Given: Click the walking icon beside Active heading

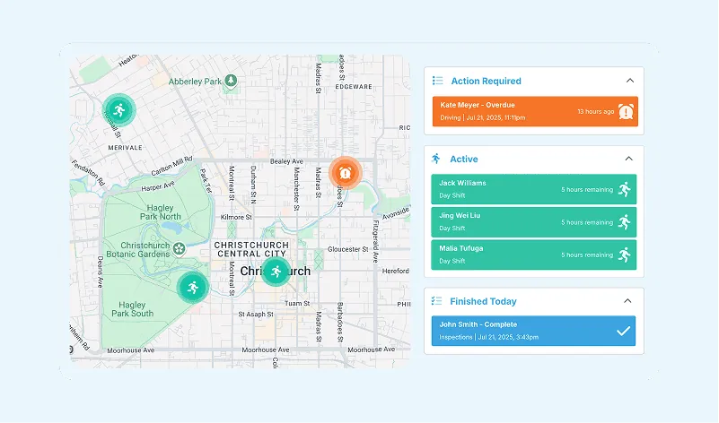Looking at the screenshot, I should pos(436,159).
